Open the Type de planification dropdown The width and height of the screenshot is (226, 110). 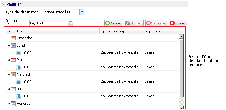point(82,12)
